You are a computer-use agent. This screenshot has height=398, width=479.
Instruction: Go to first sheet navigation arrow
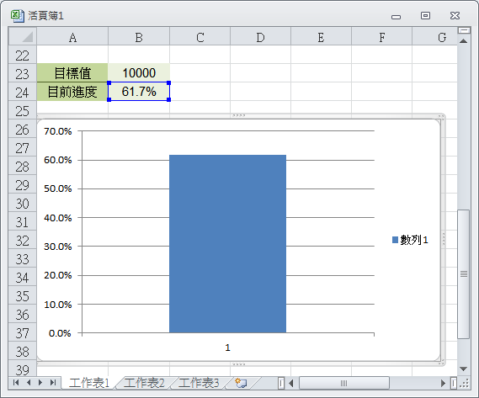(x=16, y=382)
